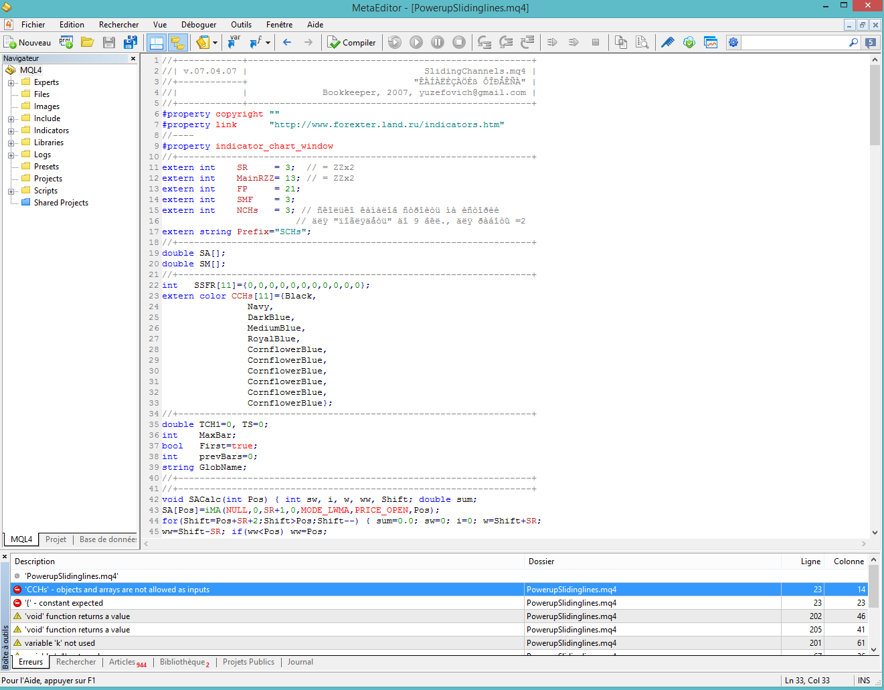Viewport: 884px width, 690px height.
Task: Switch to the Journal tab
Action: [x=300, y=662]
